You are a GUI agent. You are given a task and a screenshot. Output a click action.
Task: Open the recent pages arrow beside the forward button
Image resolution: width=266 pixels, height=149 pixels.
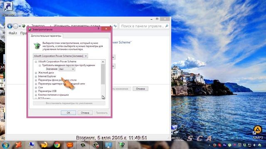[20, 26]
